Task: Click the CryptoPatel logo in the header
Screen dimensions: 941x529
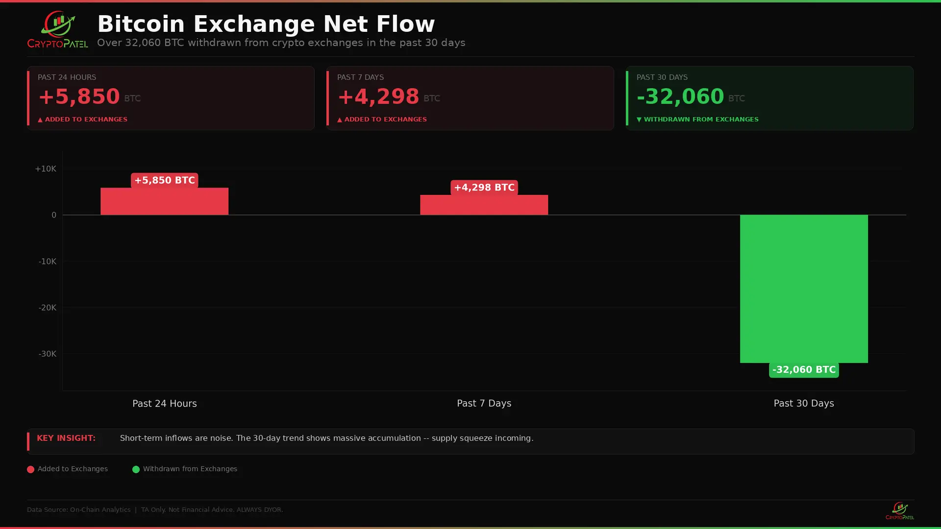Action: 57,30
